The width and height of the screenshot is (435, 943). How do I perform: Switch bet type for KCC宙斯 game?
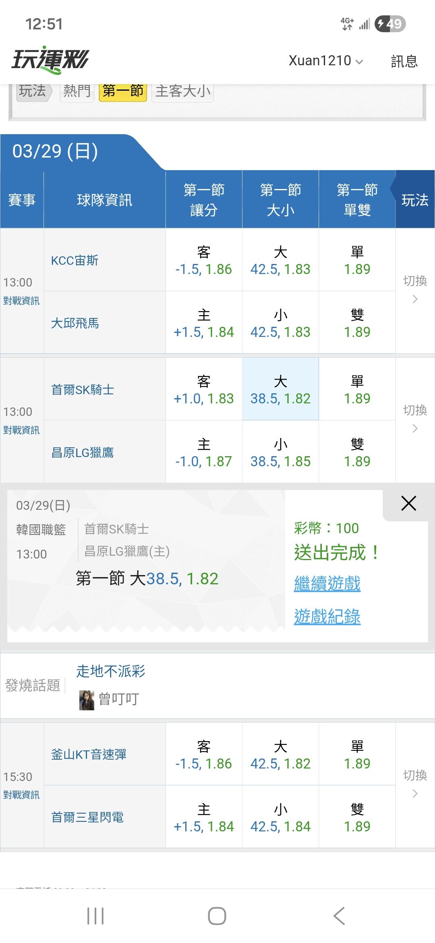[x=415, y=290]
